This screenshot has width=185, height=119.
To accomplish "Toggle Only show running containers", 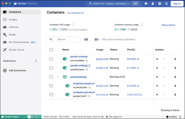I will tap(97, 39).
